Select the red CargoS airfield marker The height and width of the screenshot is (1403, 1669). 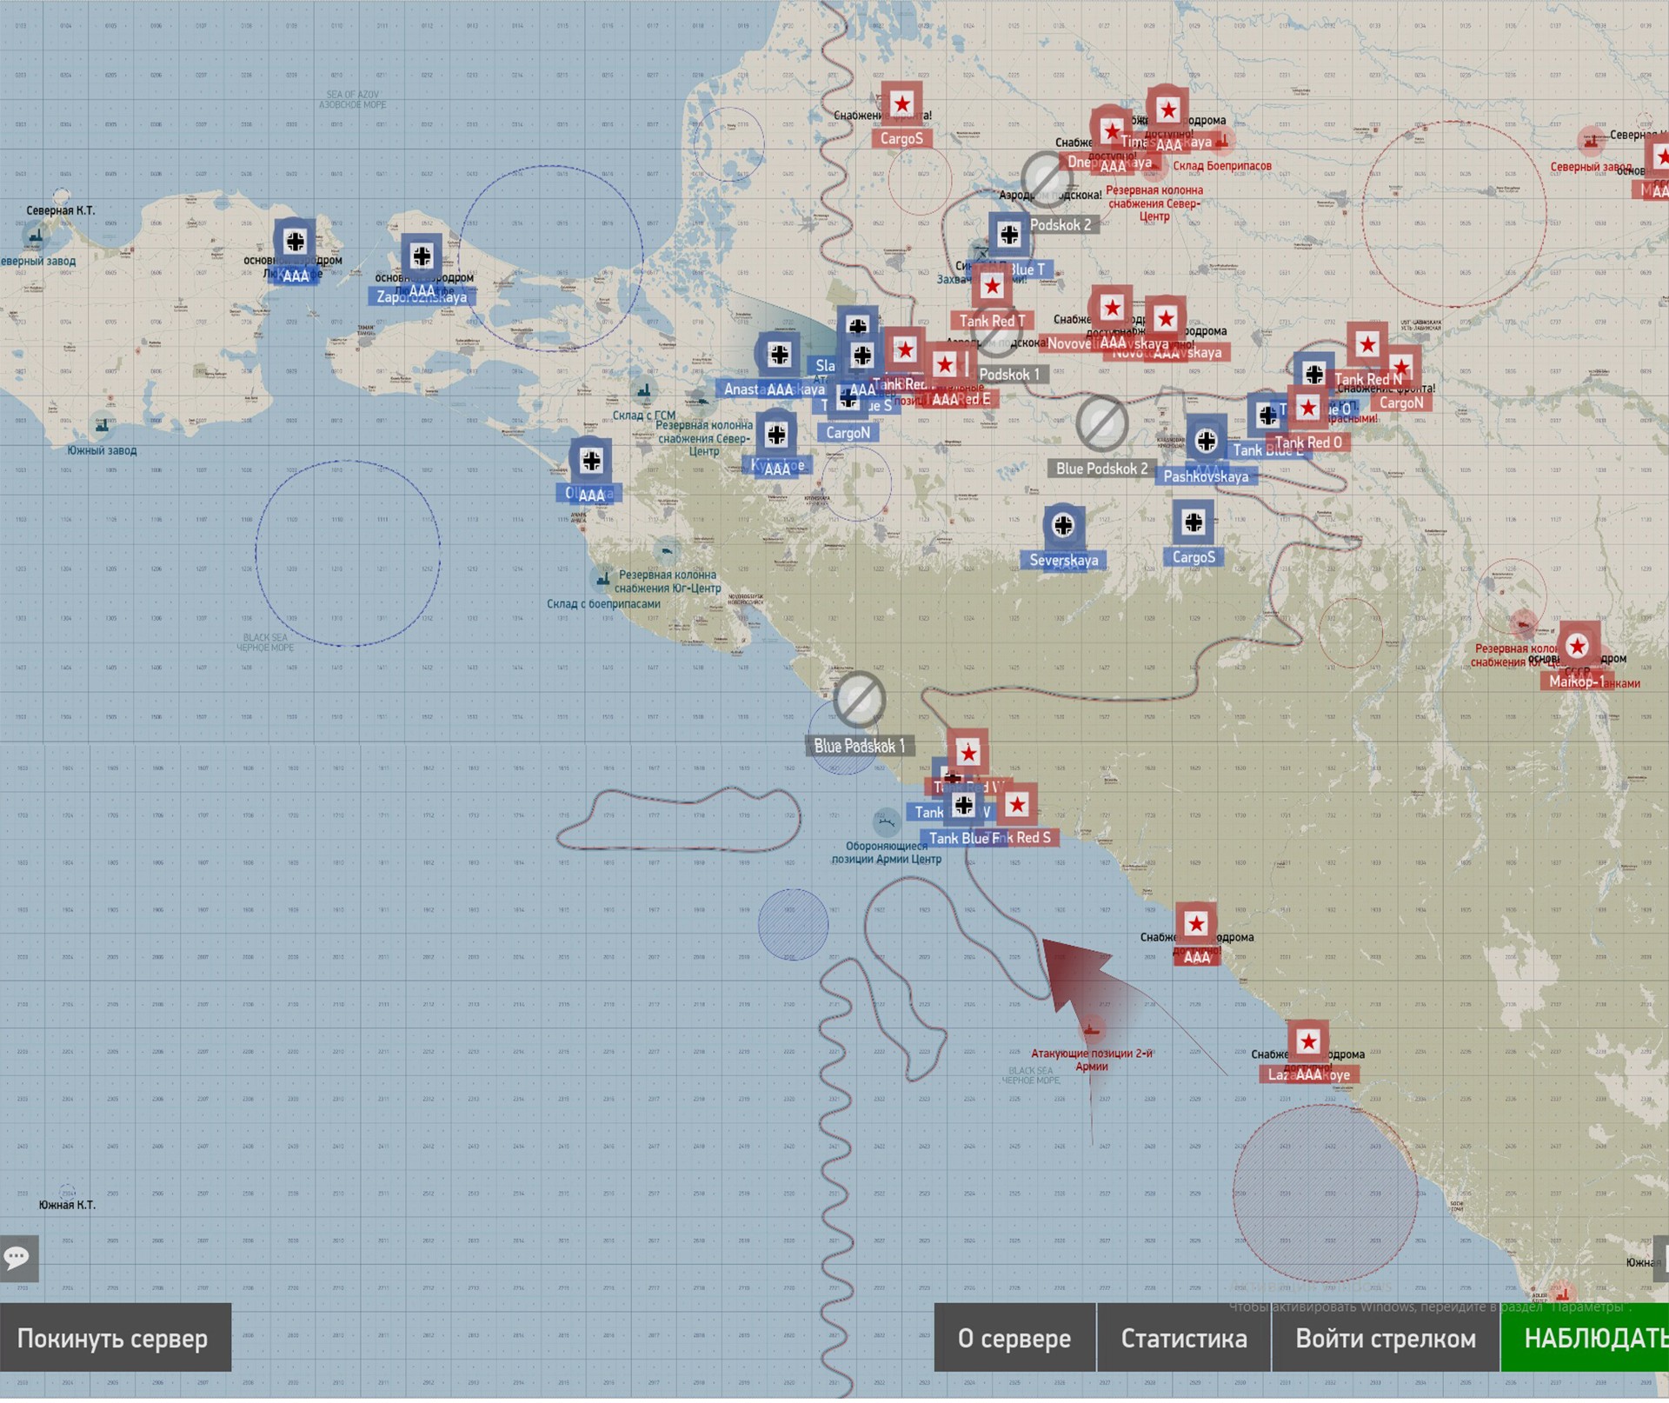tap(901, 104)
